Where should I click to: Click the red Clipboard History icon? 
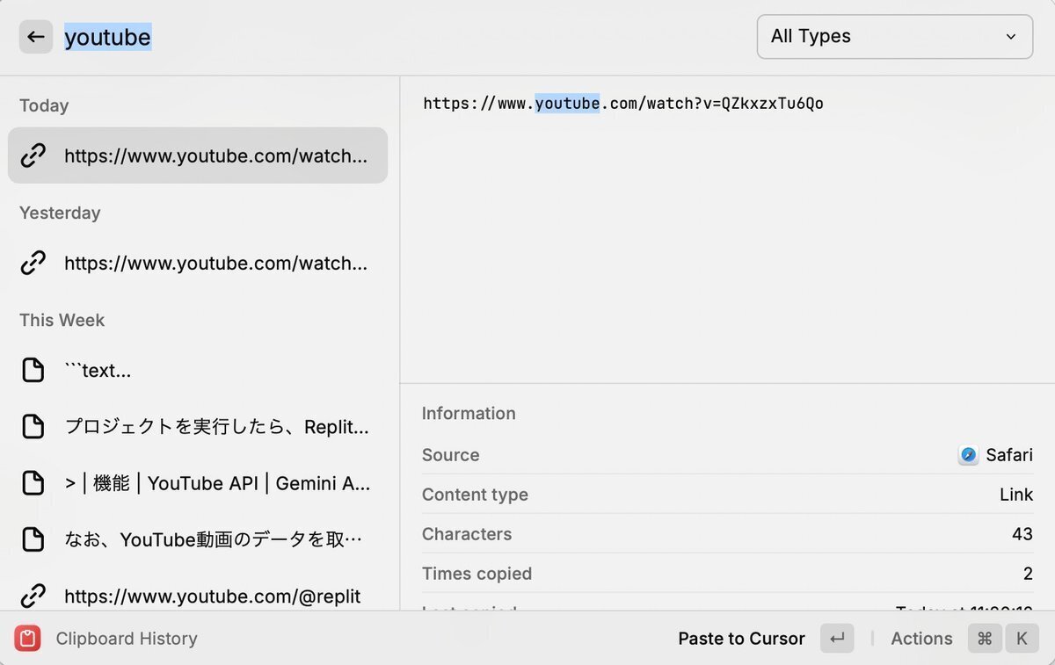pos(28,639)
